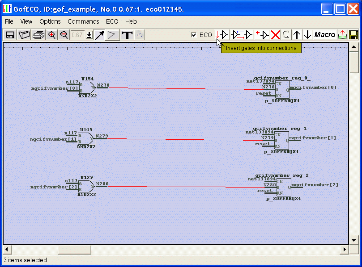The height and width of the screenshot is (267, 362).
Task: Open the Options menu
Action: pos(50,21)
